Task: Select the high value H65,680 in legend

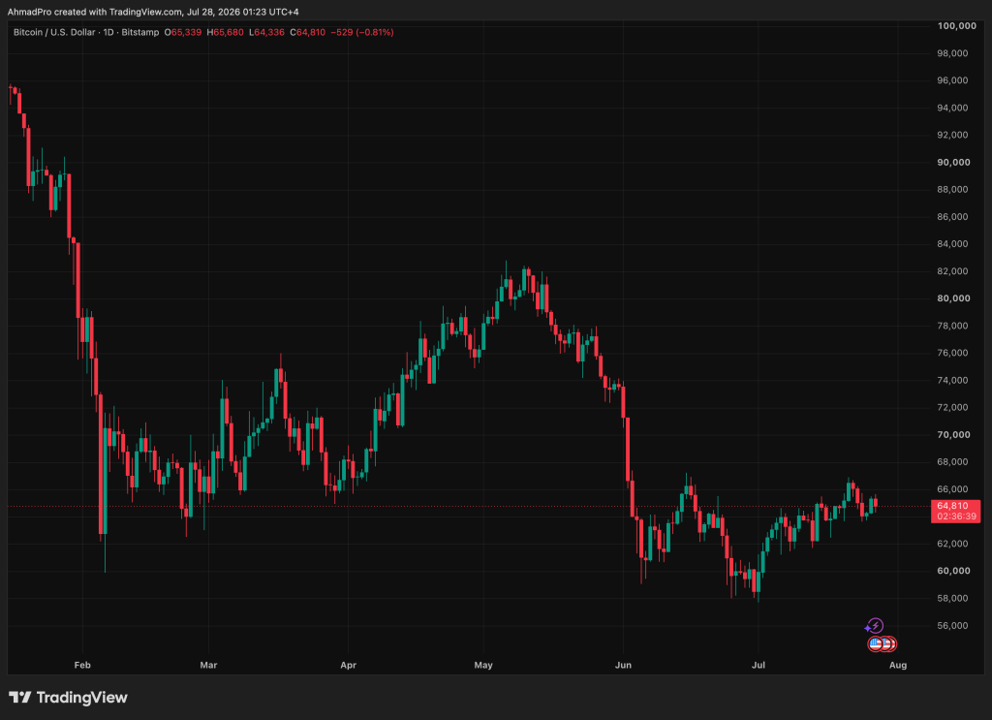Action: pyautogui.click(x=225, y=32)
